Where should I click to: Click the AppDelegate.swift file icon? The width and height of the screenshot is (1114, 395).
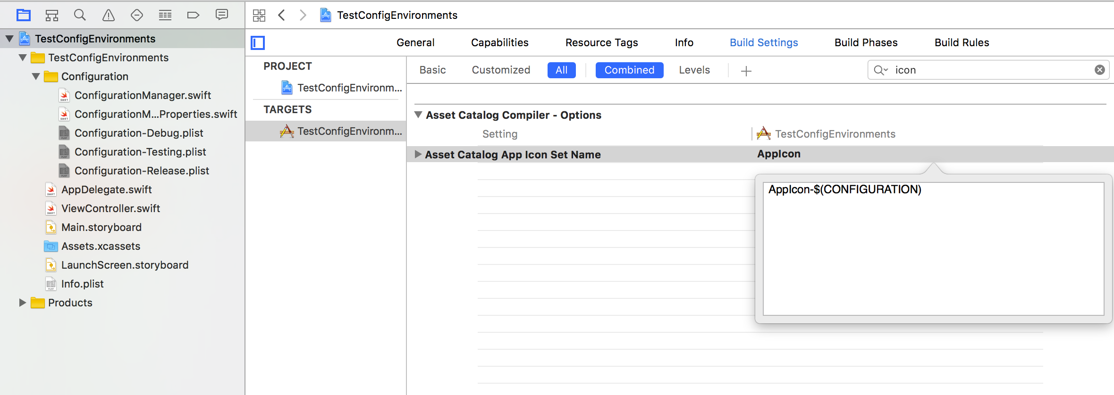coord(51,189)
